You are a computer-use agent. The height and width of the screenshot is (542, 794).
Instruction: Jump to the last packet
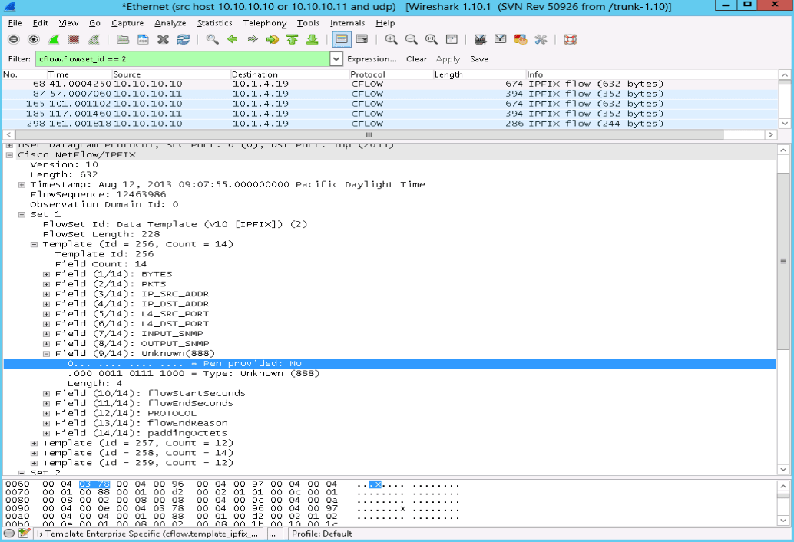click(x=313, y=39)
